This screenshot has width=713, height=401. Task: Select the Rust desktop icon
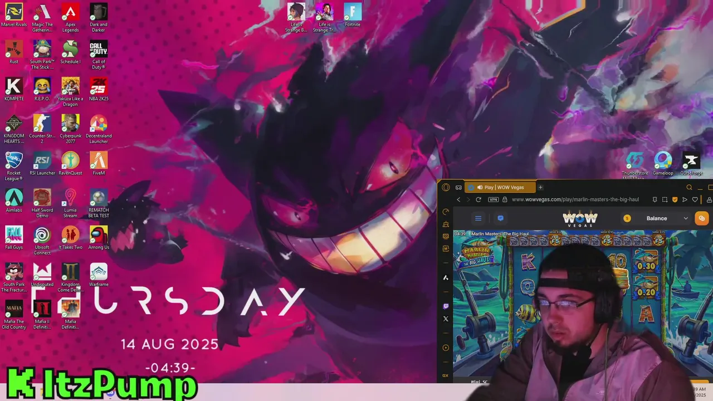click(14, 52)
